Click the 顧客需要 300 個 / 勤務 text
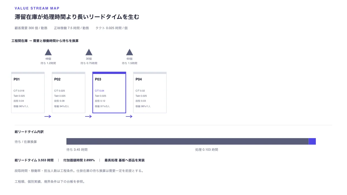 pos(31,28)
